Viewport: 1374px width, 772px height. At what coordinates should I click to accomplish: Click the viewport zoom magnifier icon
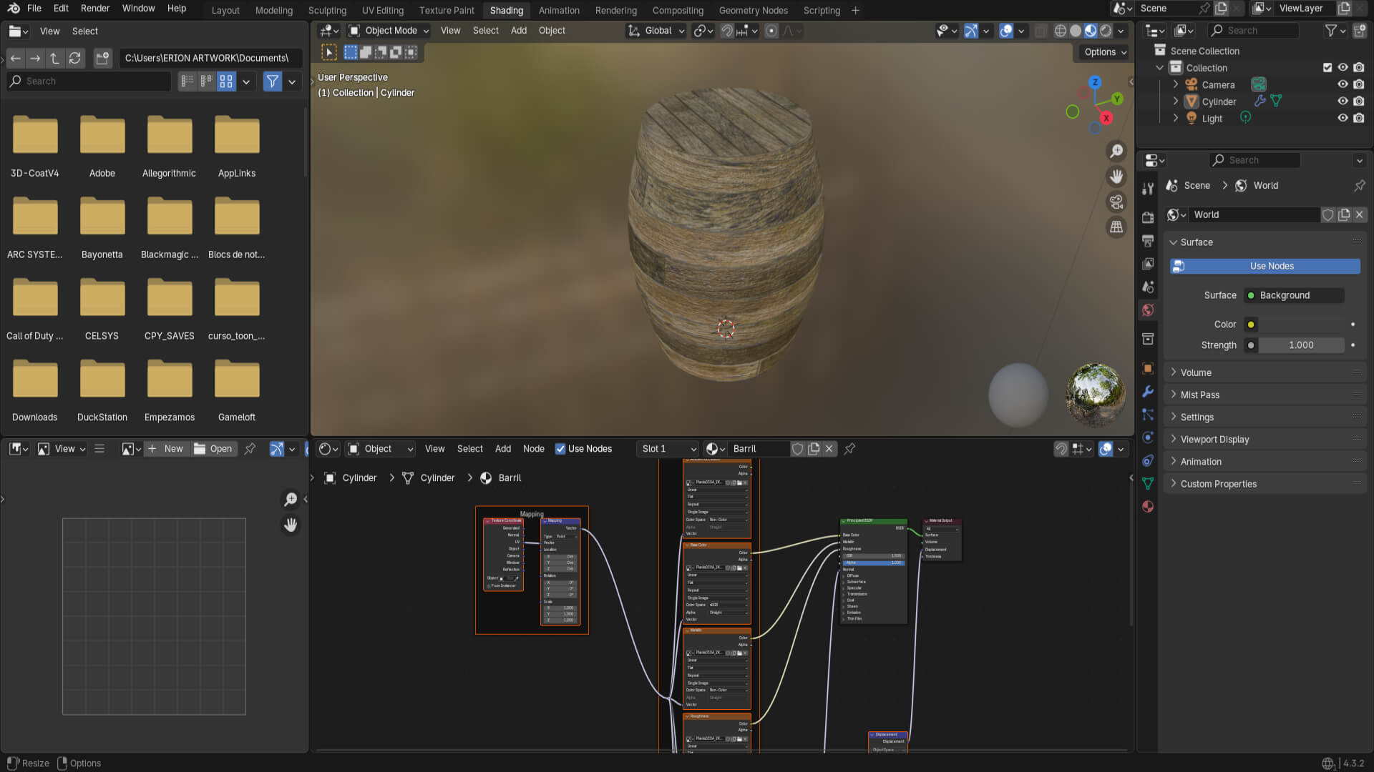click(1116, 152)
